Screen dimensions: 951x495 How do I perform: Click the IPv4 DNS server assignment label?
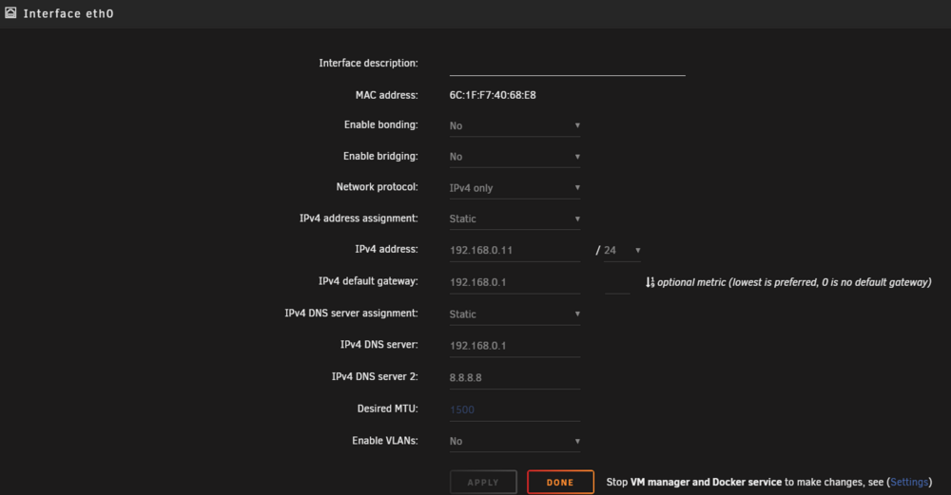(x=351, y=314)
